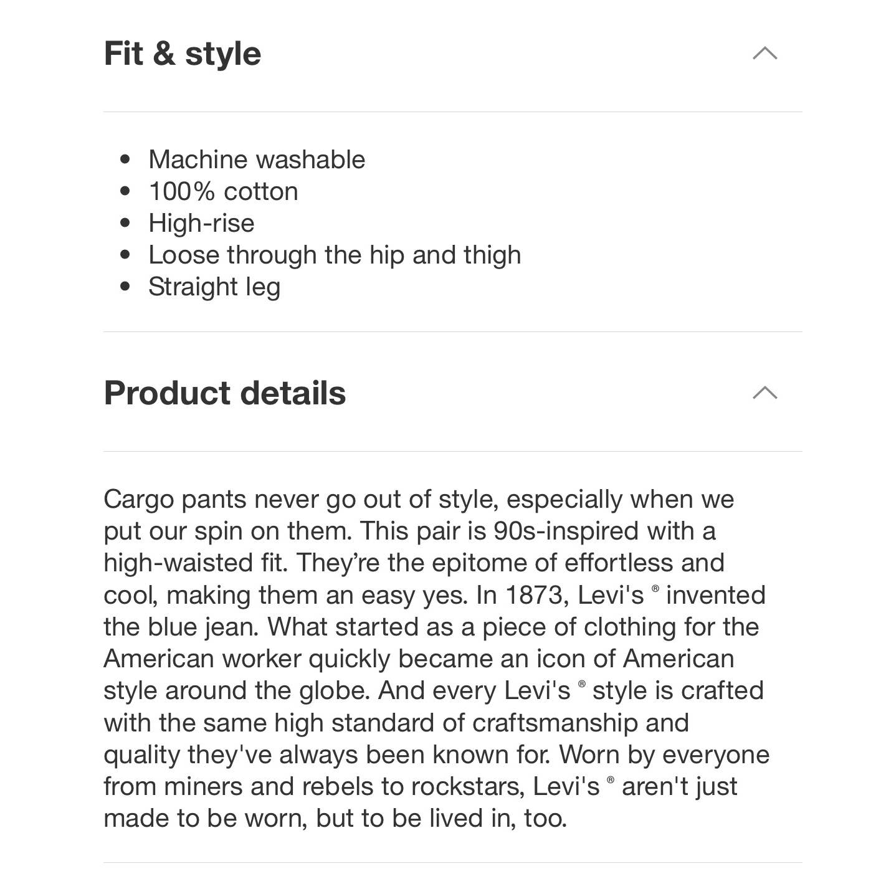Viewport: 876px width, 876px height.
Task: Click the Product details heading
Action: 225,393
